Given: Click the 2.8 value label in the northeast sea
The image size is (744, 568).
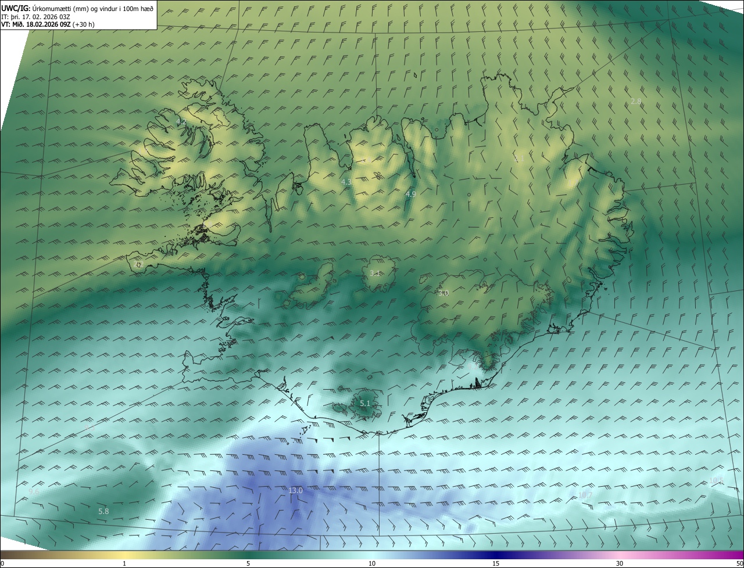Looking at the screenshot, I should click(636, 101).
